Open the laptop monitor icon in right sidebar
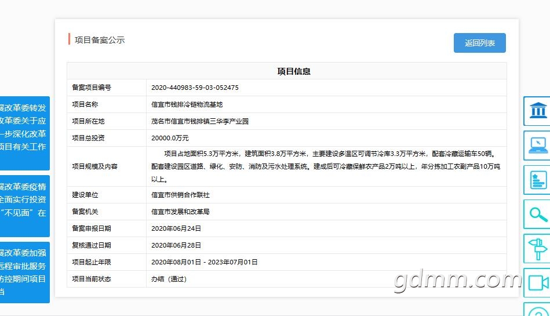The width and height of the screenshot is (550, 316). pyautogui.click(x=537, y=146)
